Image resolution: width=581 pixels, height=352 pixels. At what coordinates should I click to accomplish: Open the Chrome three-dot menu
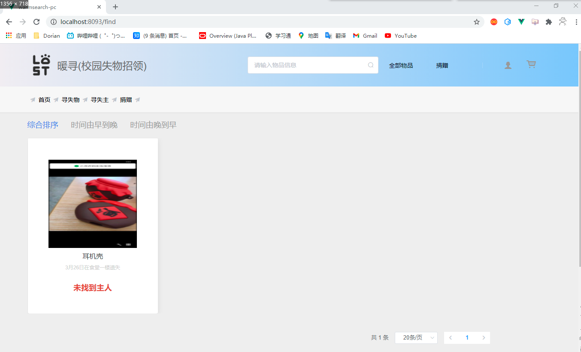(576, 22)
